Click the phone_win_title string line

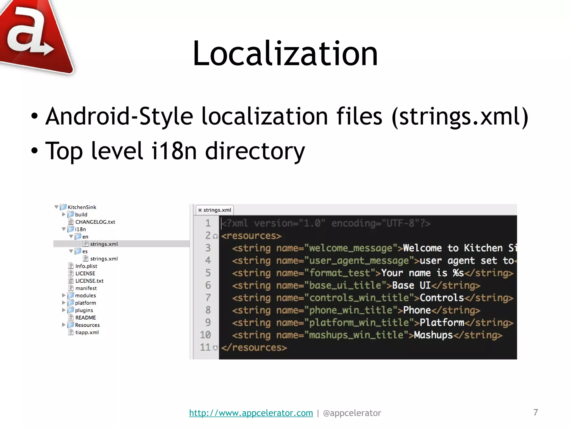coord(356,310)
